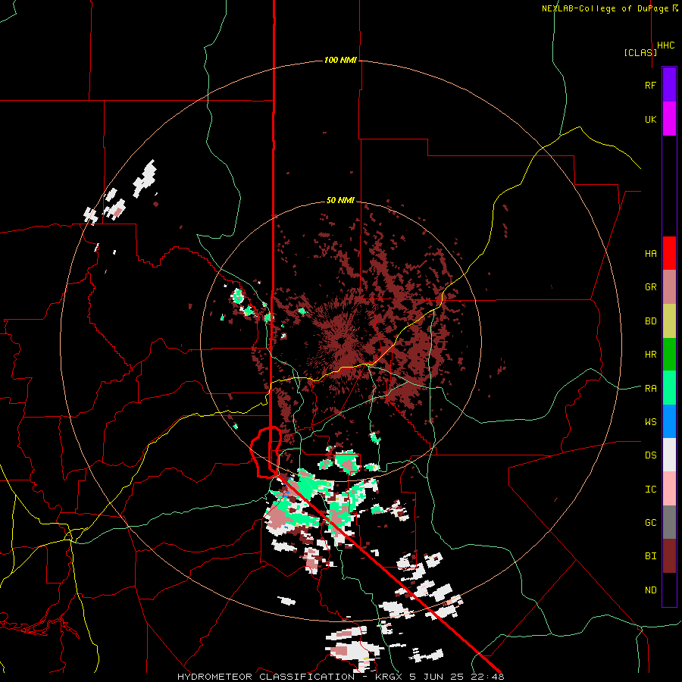Click the 'KRGX' radar site identifier

pos(389,677)
